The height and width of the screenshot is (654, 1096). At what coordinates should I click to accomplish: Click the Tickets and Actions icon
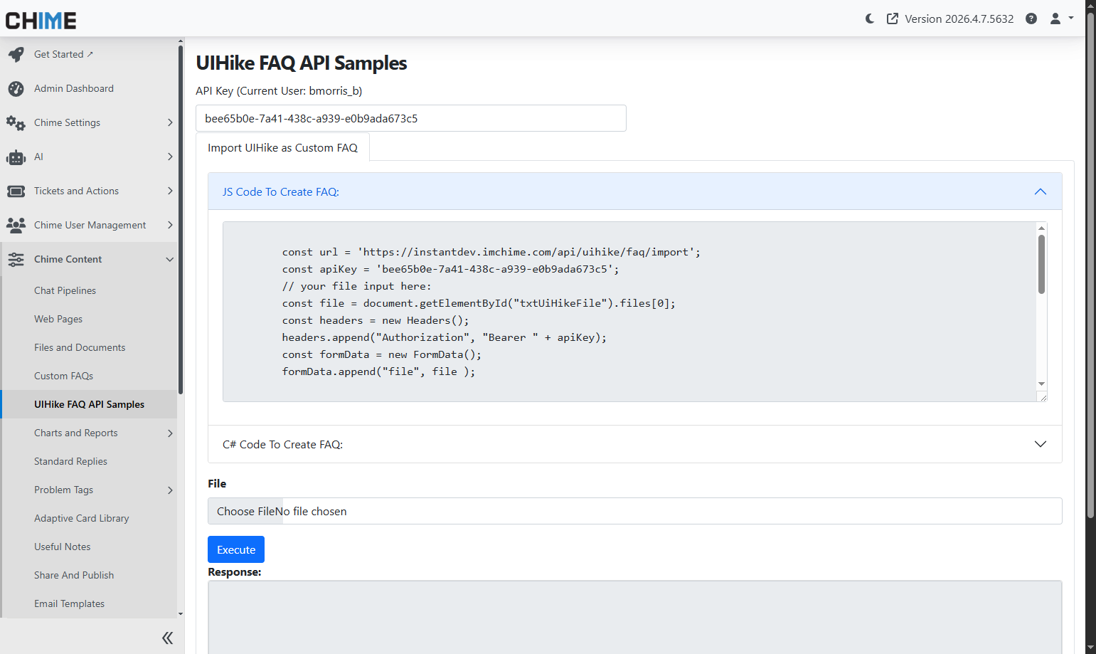[16, 191]
